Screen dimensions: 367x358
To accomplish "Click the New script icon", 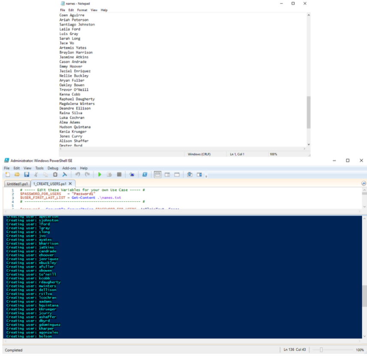I will tap(8, 175).
